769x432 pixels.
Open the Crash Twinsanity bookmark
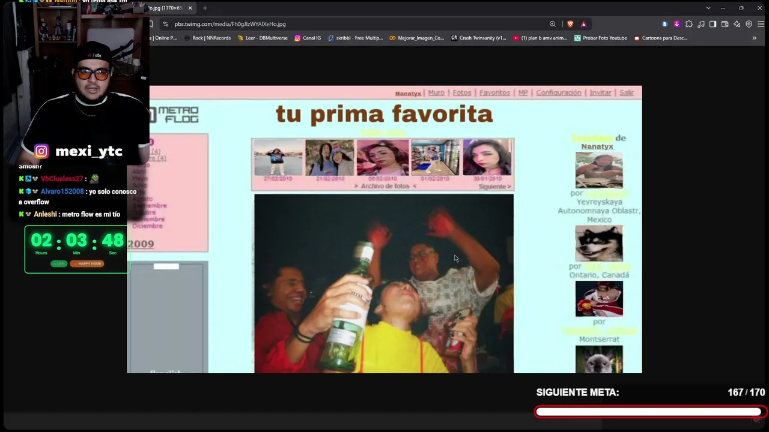click(x=478, y=38)
